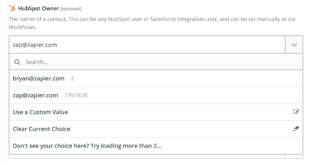The image size is (309, 163).
Task: Click Don't see your choice here load more
Action: [x=156, y=146]
